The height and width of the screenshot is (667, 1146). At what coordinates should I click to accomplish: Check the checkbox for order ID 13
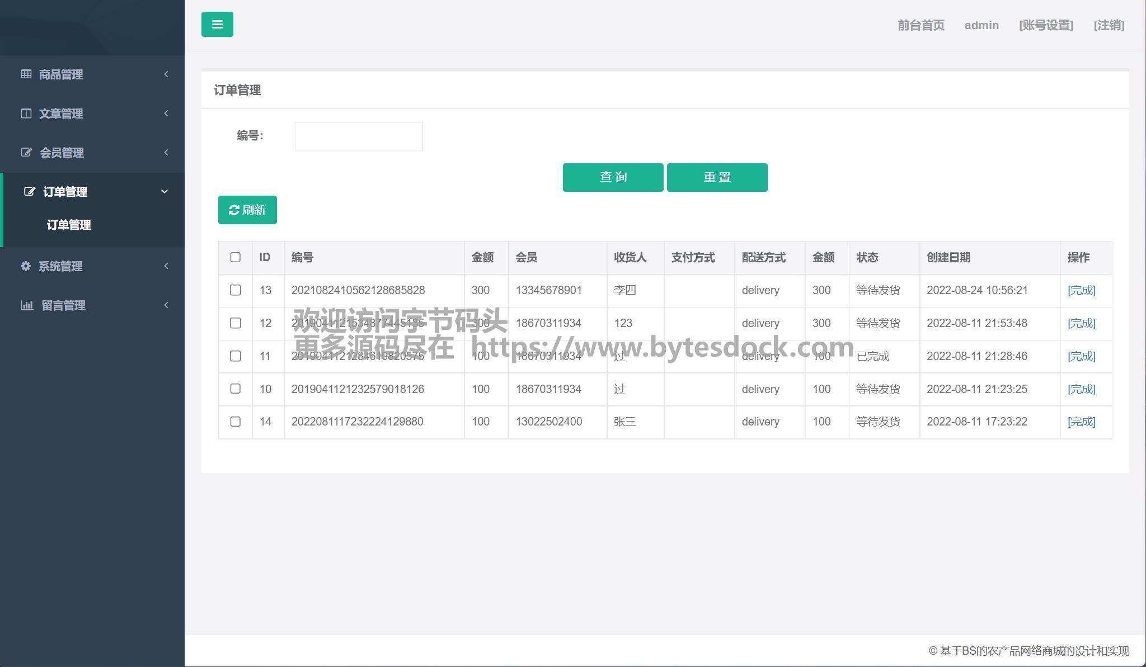235,290
